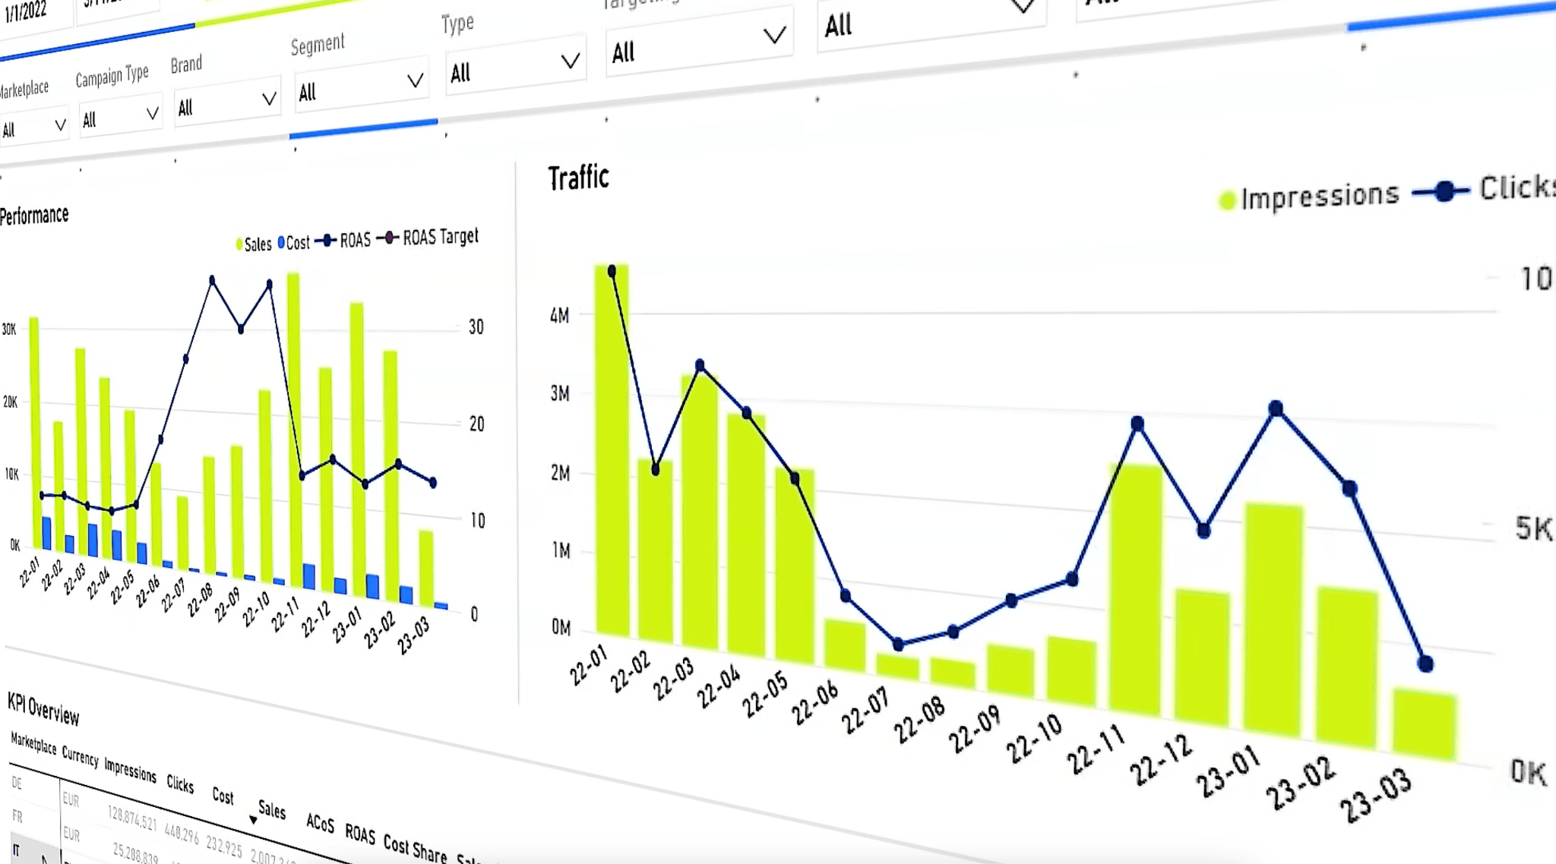Click the 4M y-axis label in Traffic chart
The height and width of the screenshot is (864, 1556).
point(560,315)
